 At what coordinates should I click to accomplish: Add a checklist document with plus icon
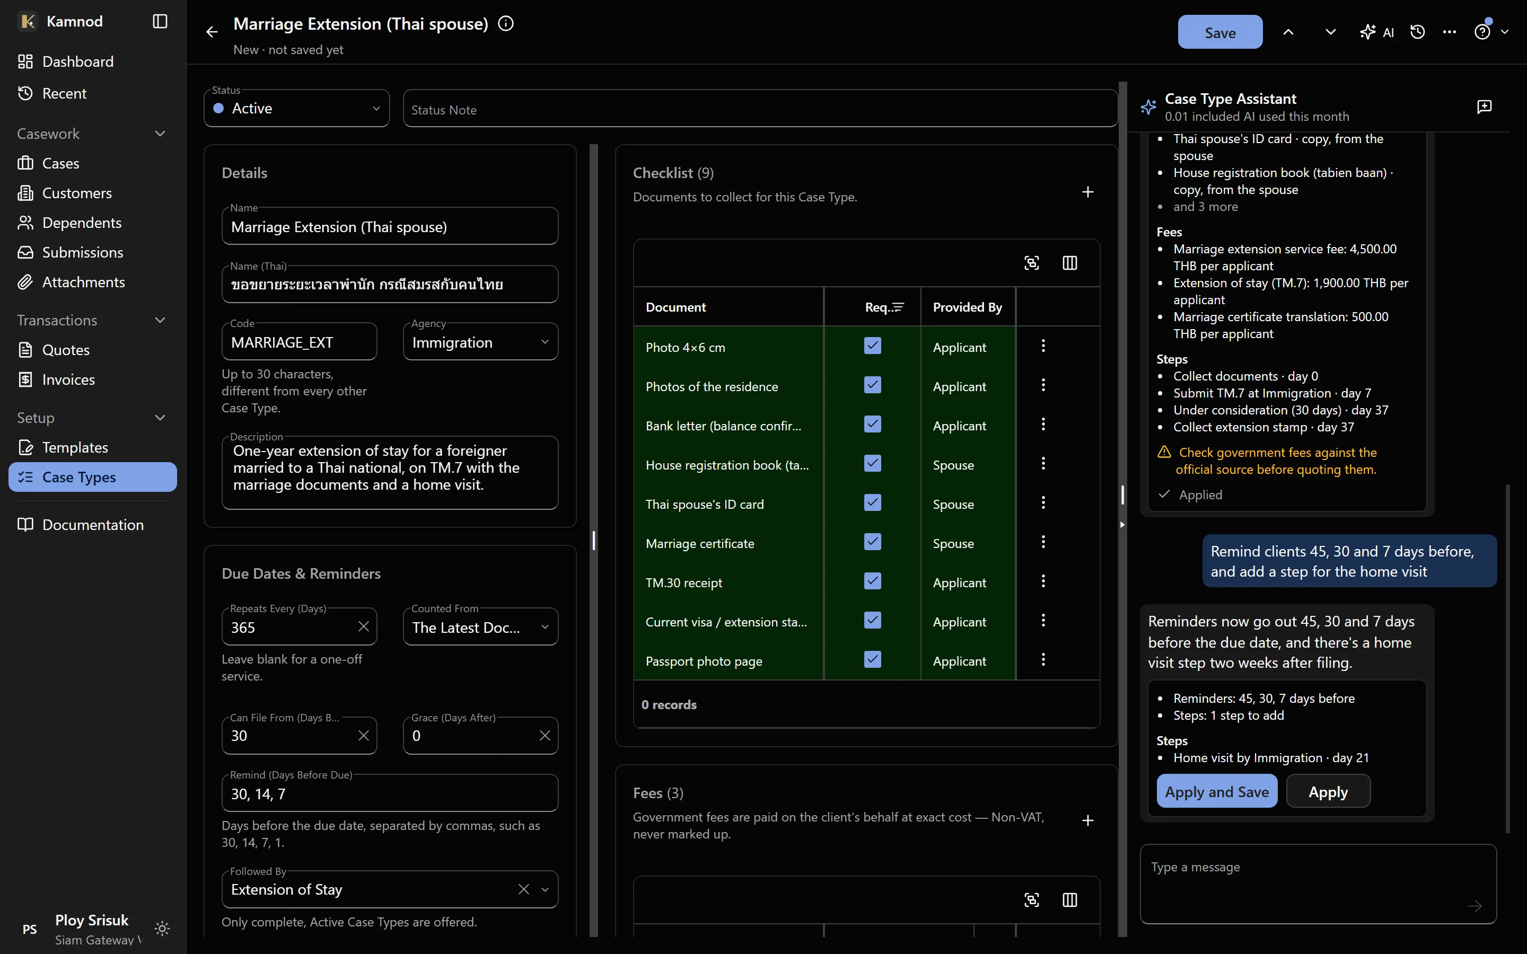click(x=1087, y=192)
